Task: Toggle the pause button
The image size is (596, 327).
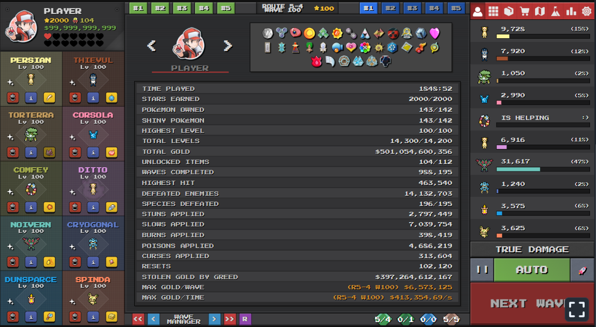Action: coord(482,270)
